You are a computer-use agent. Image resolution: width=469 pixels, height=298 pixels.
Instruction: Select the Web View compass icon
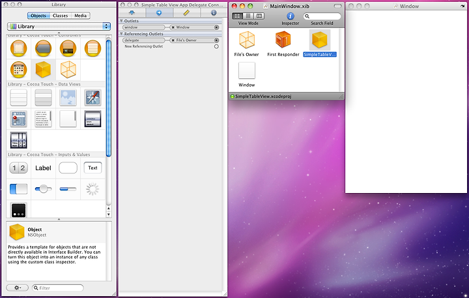[x=92, y=97]
